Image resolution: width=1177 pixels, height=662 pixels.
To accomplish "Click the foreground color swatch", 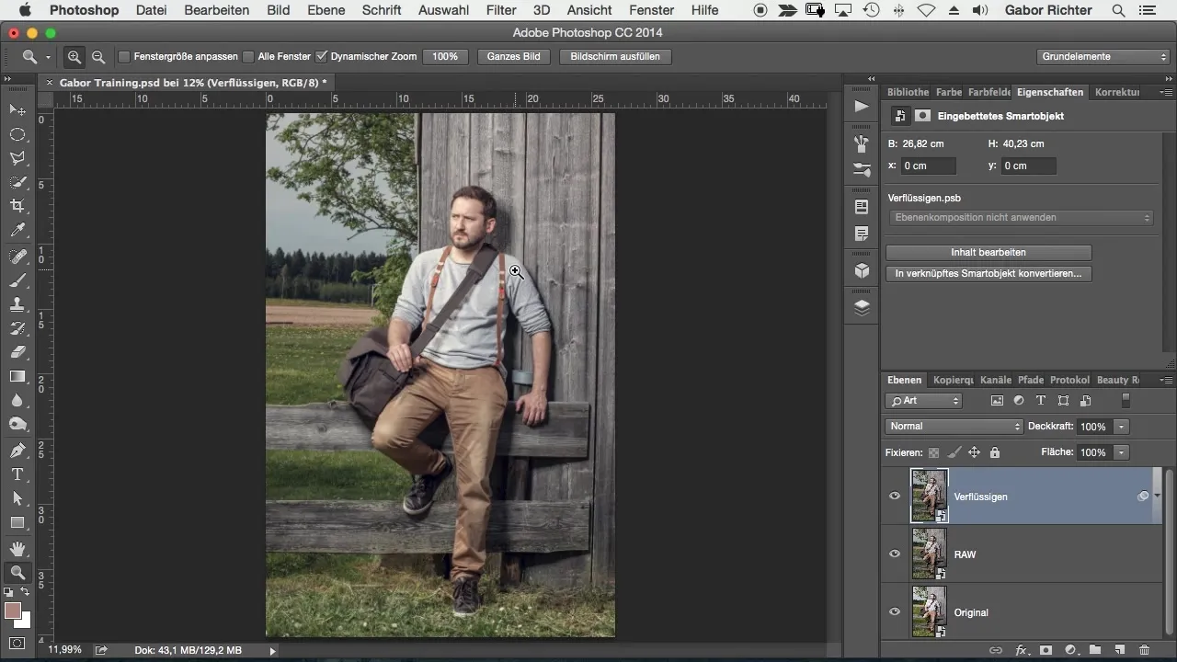I will pos(13,611).
